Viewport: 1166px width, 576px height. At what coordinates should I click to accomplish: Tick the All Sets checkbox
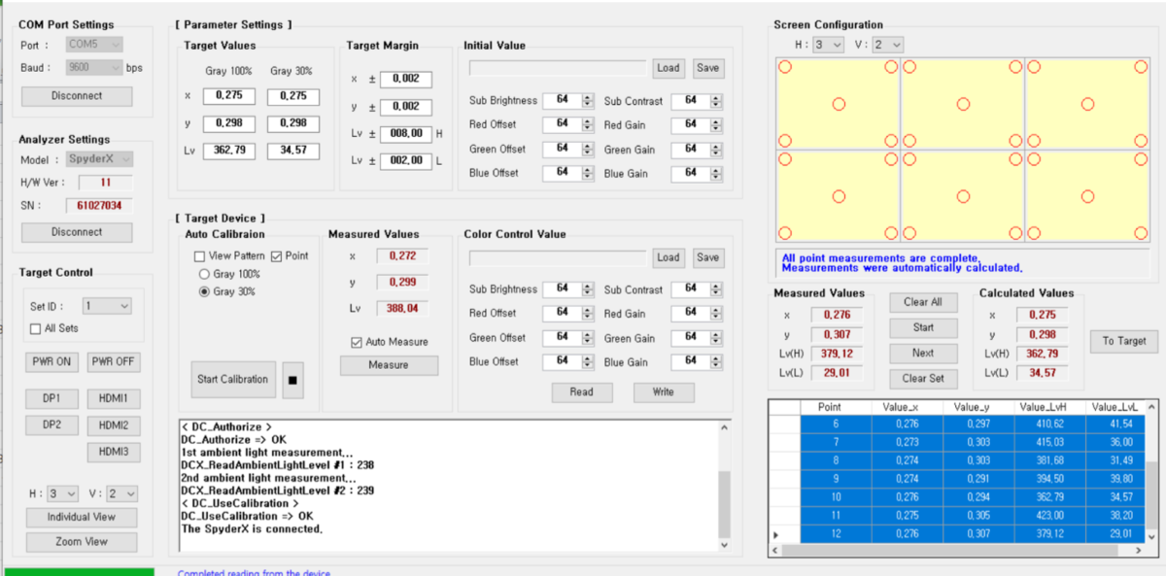pyautogui.click(x=37, y=328)
